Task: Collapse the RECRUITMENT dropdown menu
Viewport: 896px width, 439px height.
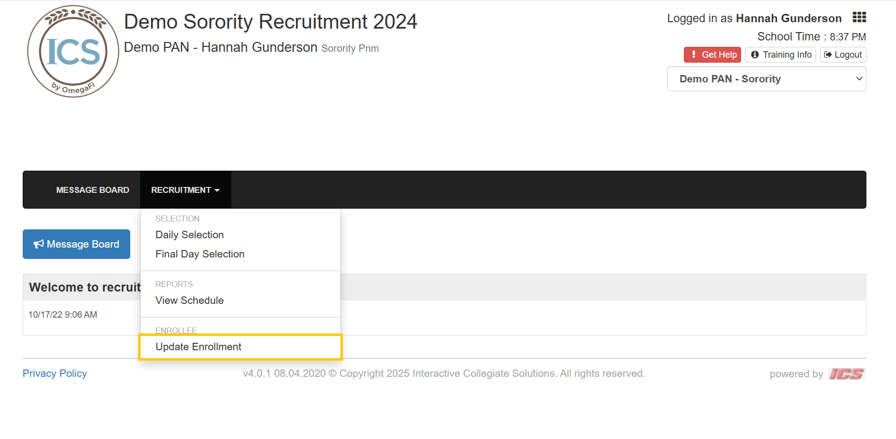Action: 186,190
